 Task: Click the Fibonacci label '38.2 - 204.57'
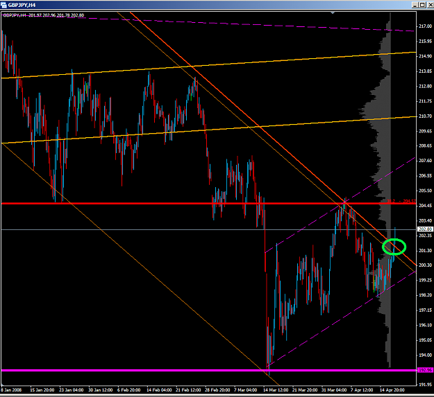[x=401, y=201]
